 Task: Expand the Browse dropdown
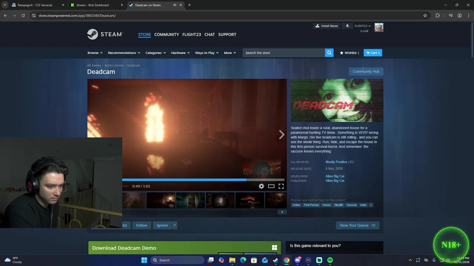pyautogui.click(x=95, y=53)
